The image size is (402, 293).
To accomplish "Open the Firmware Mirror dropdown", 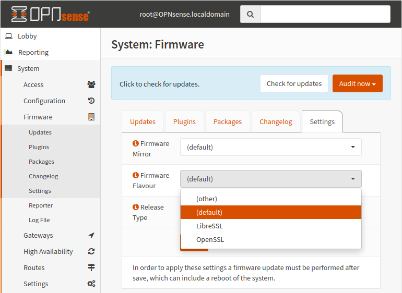I will coord(270,147).
